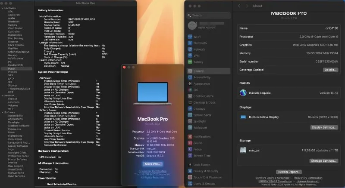Open Lock Screen icon in settings sidebar
Screen dimensions: 345x188
(x=190, y=164)
